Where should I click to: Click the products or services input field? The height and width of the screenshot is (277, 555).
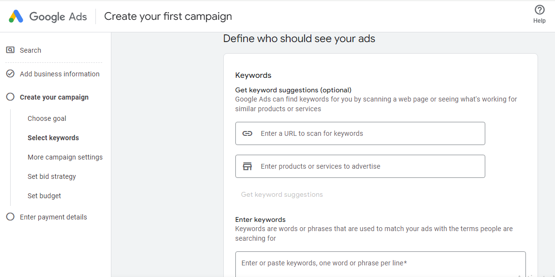point(368,166)
